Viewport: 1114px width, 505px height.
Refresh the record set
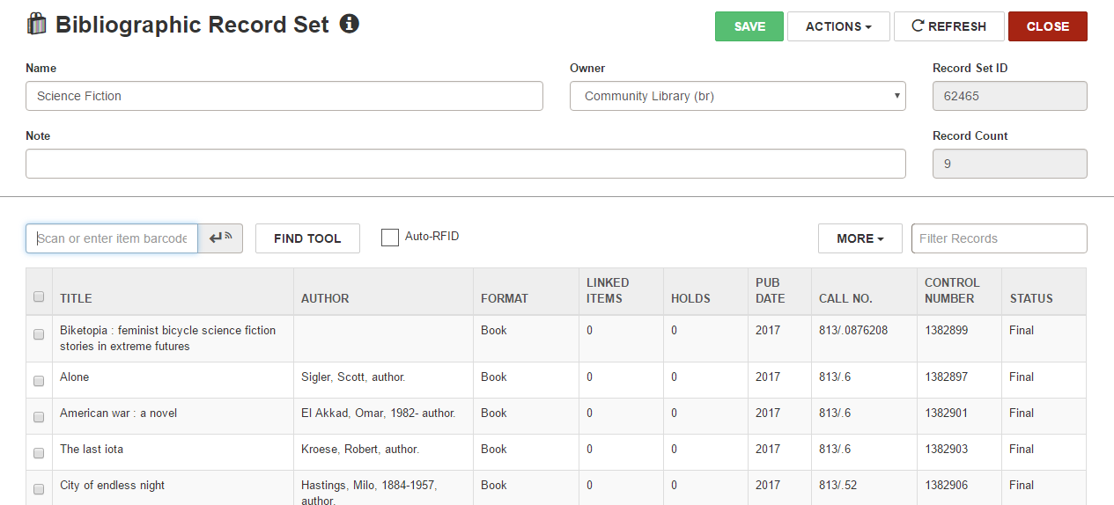[948, 26]
